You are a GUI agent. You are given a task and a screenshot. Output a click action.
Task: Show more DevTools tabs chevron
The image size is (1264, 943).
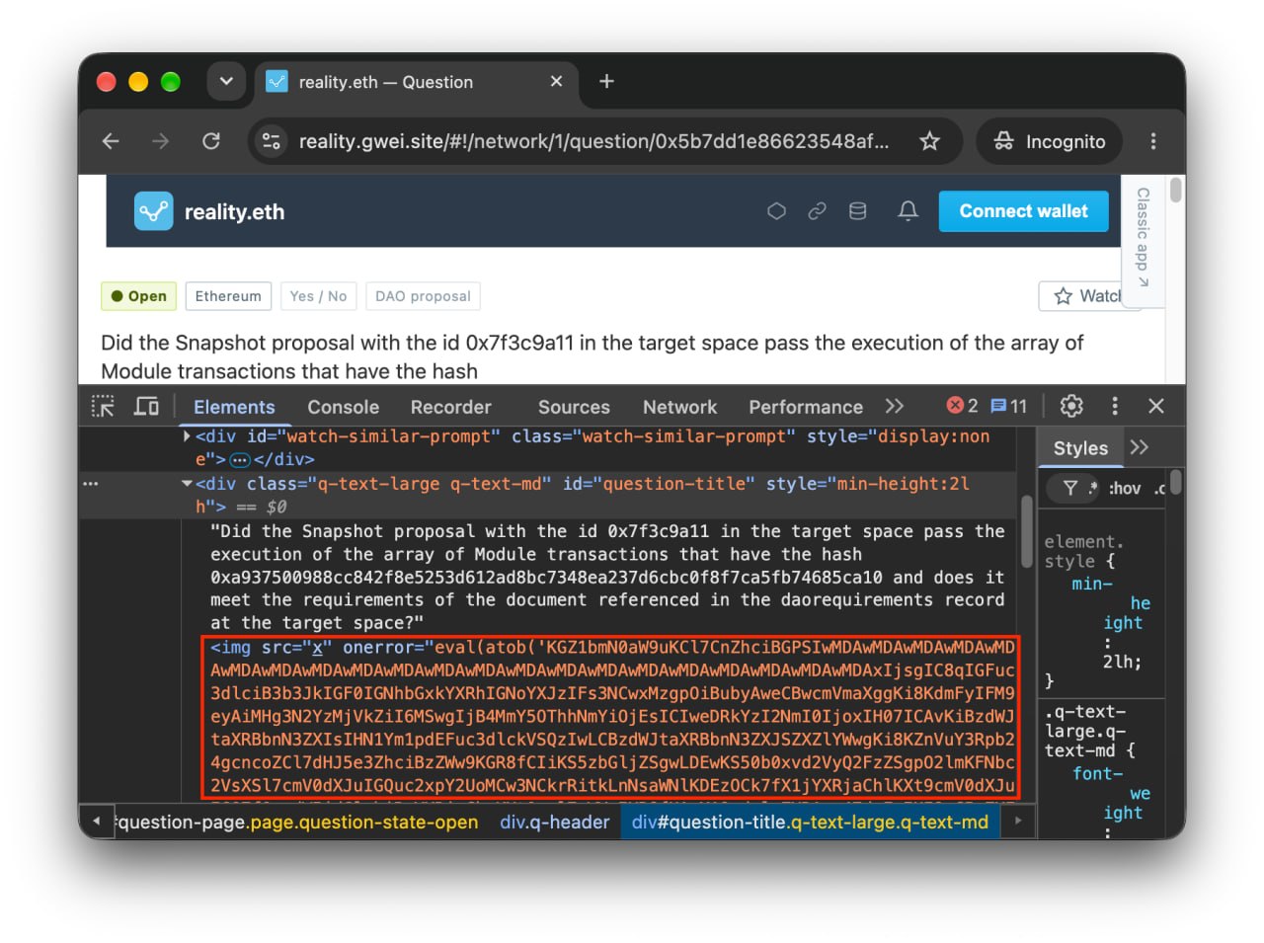pos(895,407)
